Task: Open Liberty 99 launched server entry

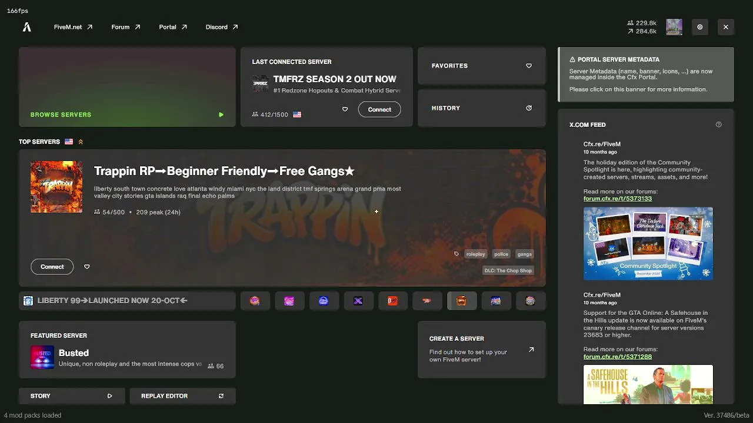Action: (127, 301)
